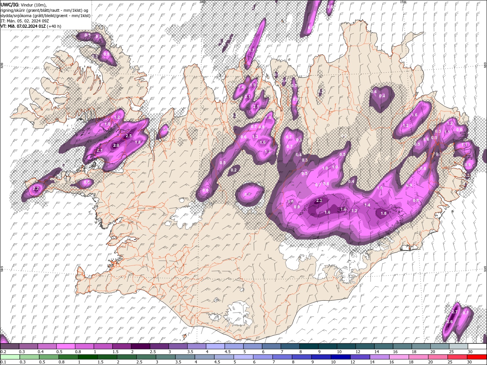Click the UWC/IG Vindur (10m) title text
The image size is (487, 365).
[x=24, y=5]
